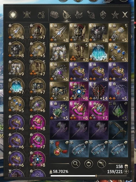136x182 pixels.
Task: Click the feather dismantle button
Action: pyautogui.click(x=101, y=164)
